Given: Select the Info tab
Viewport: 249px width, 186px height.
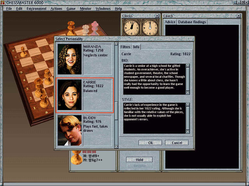Looking at the screenshot, I should [136, 47].
